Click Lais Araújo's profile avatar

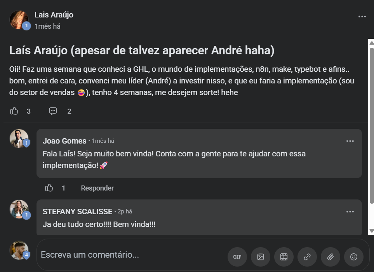tap(19, 19)
